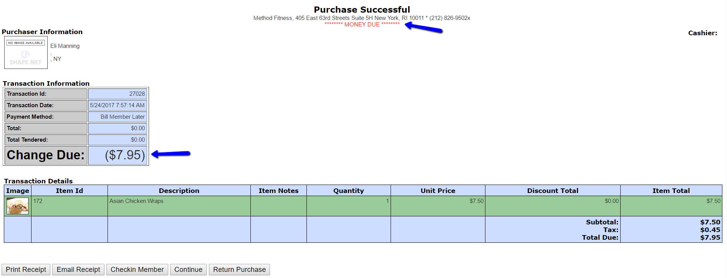Click the Print Receipt button

[x=26, y=270]
